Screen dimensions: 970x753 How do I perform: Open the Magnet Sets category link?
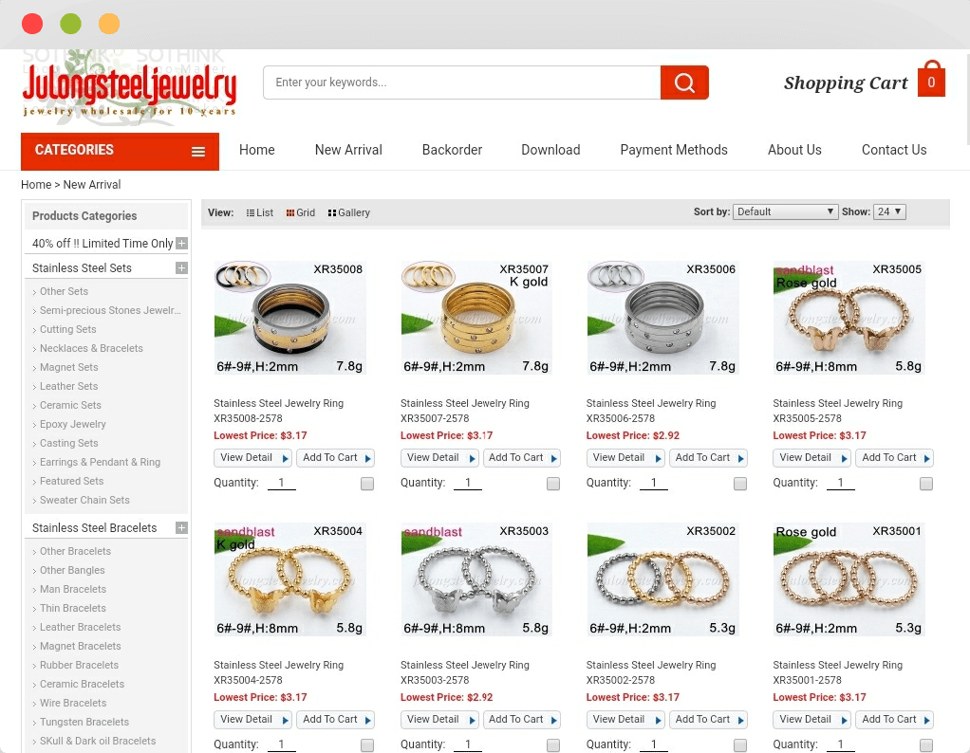click(68, 367)
